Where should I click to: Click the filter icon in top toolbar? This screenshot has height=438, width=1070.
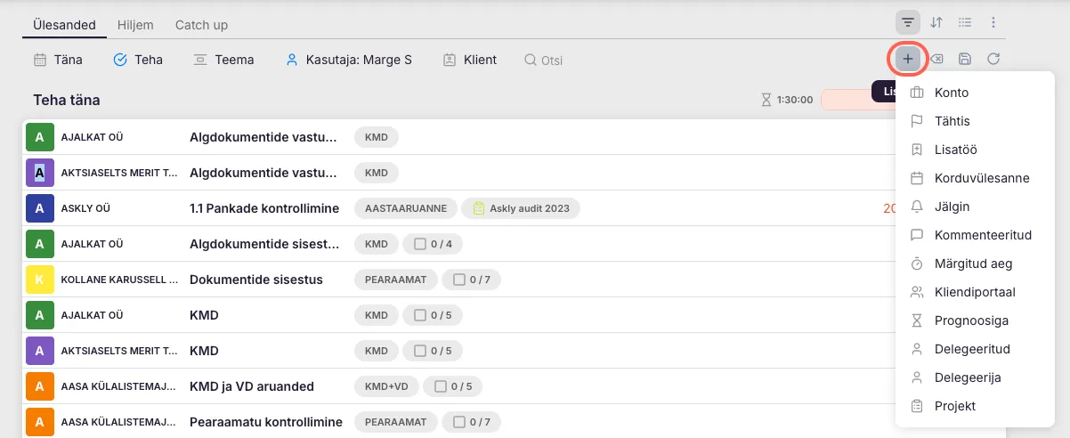pyautogui.click(x=908, y=22)
